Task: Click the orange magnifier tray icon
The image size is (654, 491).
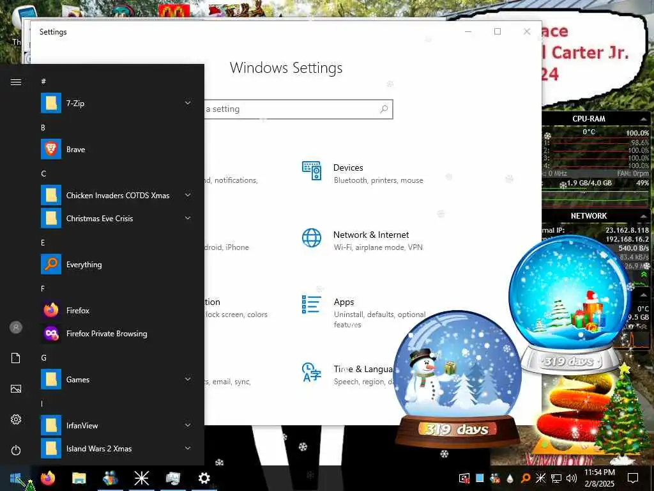Action: (x=526, y=478)
